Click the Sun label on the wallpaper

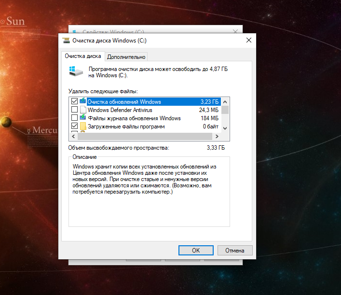pos(15,21)
